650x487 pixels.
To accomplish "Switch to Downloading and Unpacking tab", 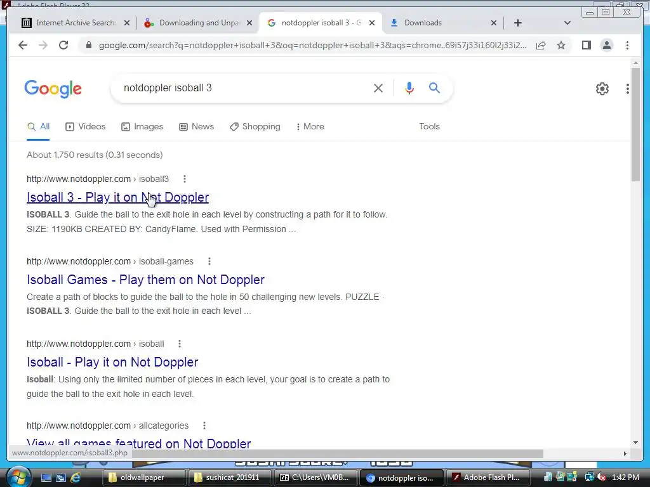I will 198,23.
